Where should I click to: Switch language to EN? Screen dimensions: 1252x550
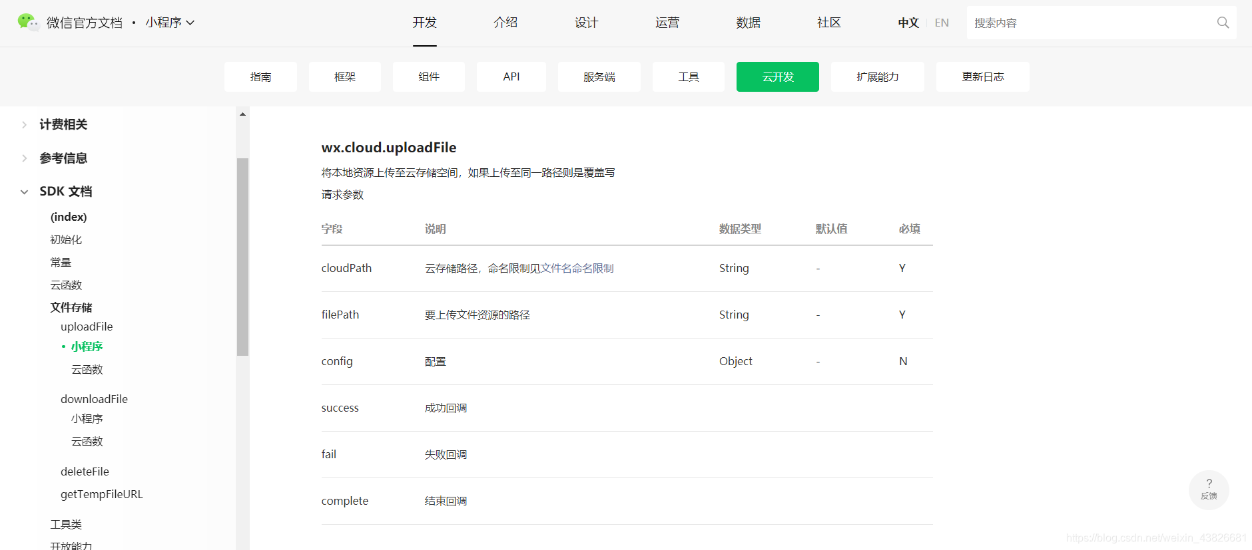[942, 23]
